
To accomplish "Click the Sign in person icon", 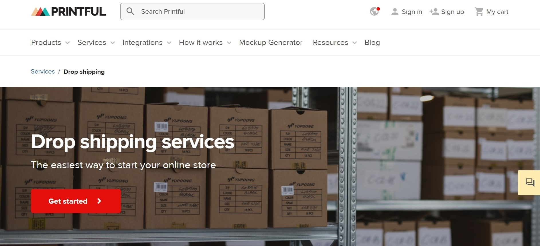I will click(x=395, y=12).
